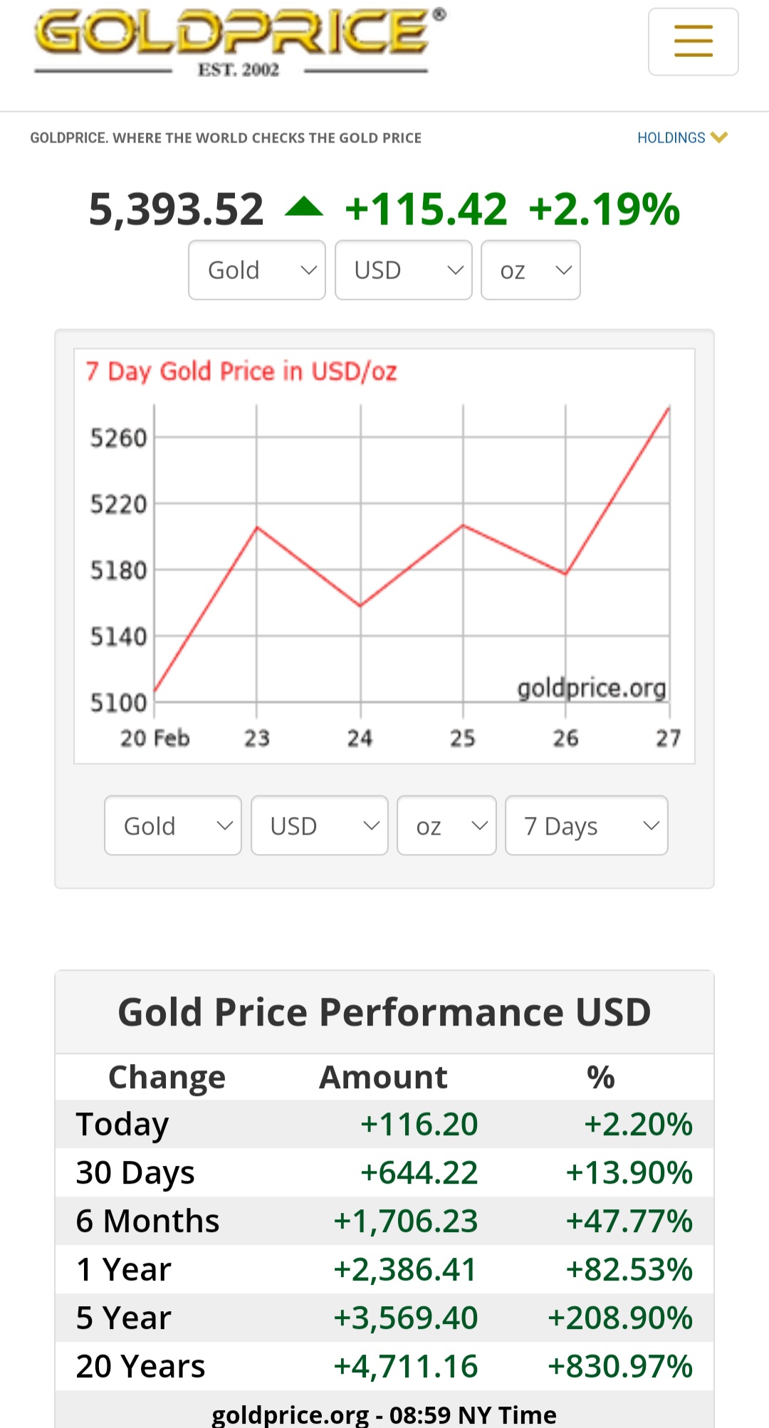This screenshot has height=1428, width=769.
Task: Click the green up-arrow price indicator
Action: [304, 207]
